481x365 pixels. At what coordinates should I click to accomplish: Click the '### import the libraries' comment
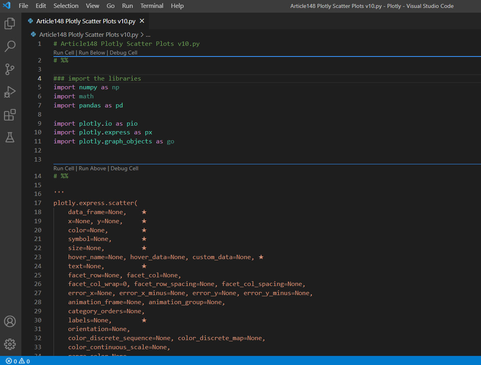pyautogui.click(x=97, y=78)
